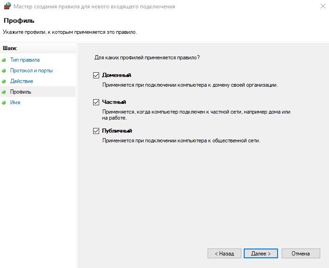The width and height of the screenshot is (329, 268).
Task: Click green bullet beside Тип правила
Action: coord(4,60)
